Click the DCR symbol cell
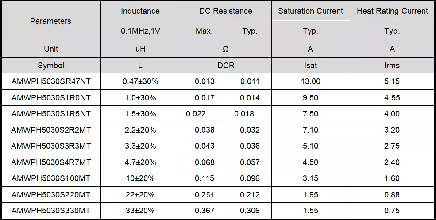This screenshot has height=220, width=436. (226, 66)
